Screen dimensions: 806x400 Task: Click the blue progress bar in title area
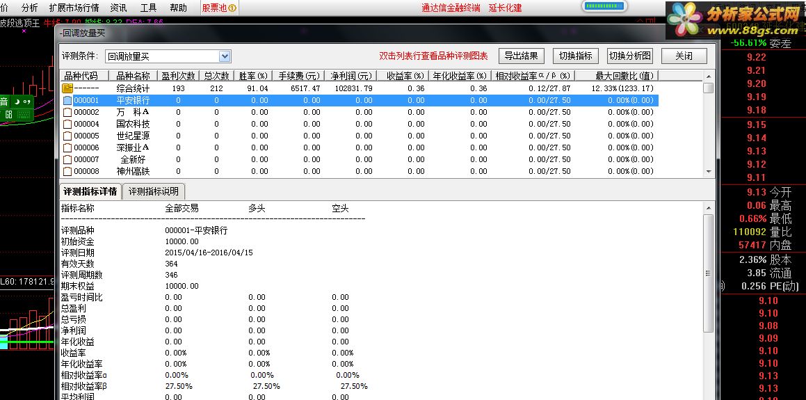[604, 6]
